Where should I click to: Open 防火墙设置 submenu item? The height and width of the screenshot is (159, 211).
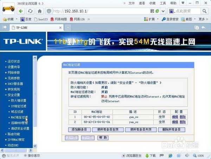[x=19, y=101]
